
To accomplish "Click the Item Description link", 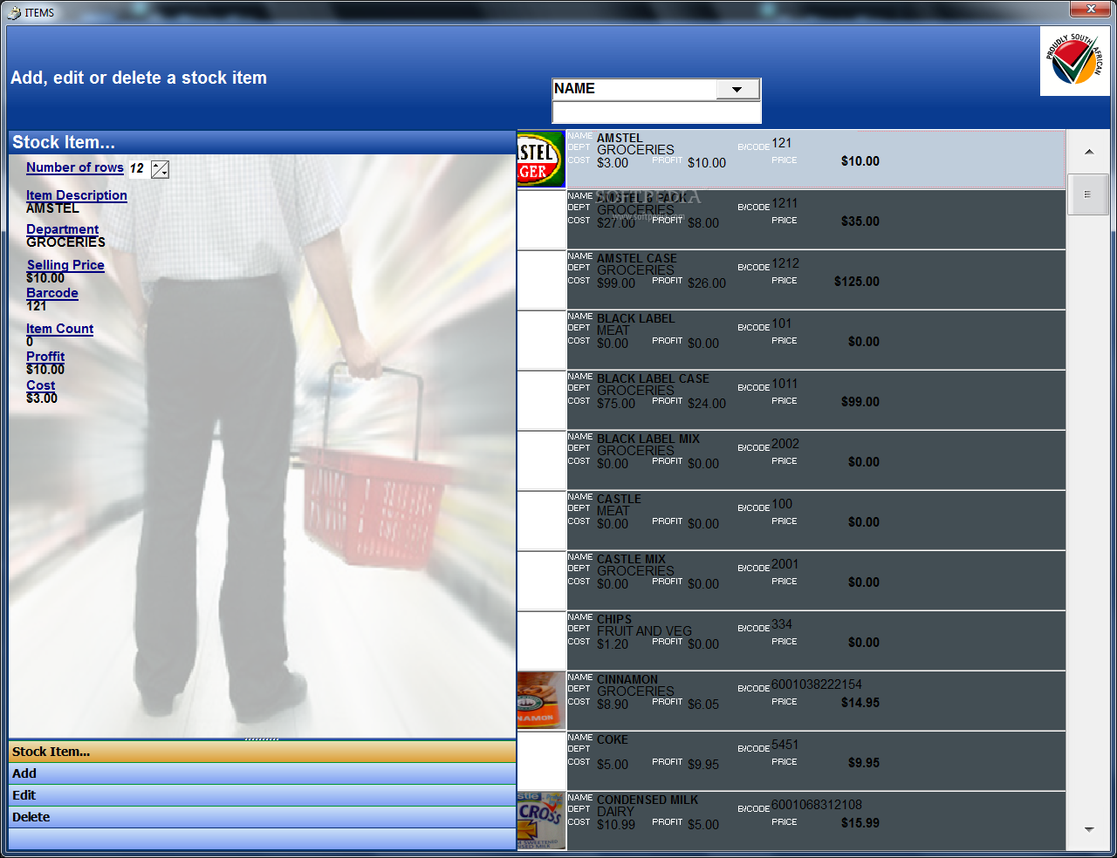I will (77, 195).
